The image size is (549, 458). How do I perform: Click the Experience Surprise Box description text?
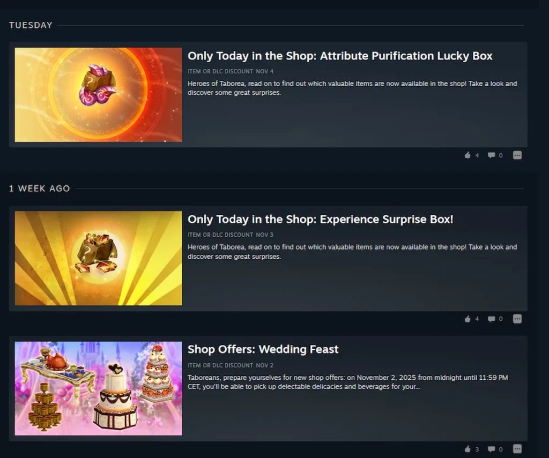pyautogui.click(x=352, y=252)
